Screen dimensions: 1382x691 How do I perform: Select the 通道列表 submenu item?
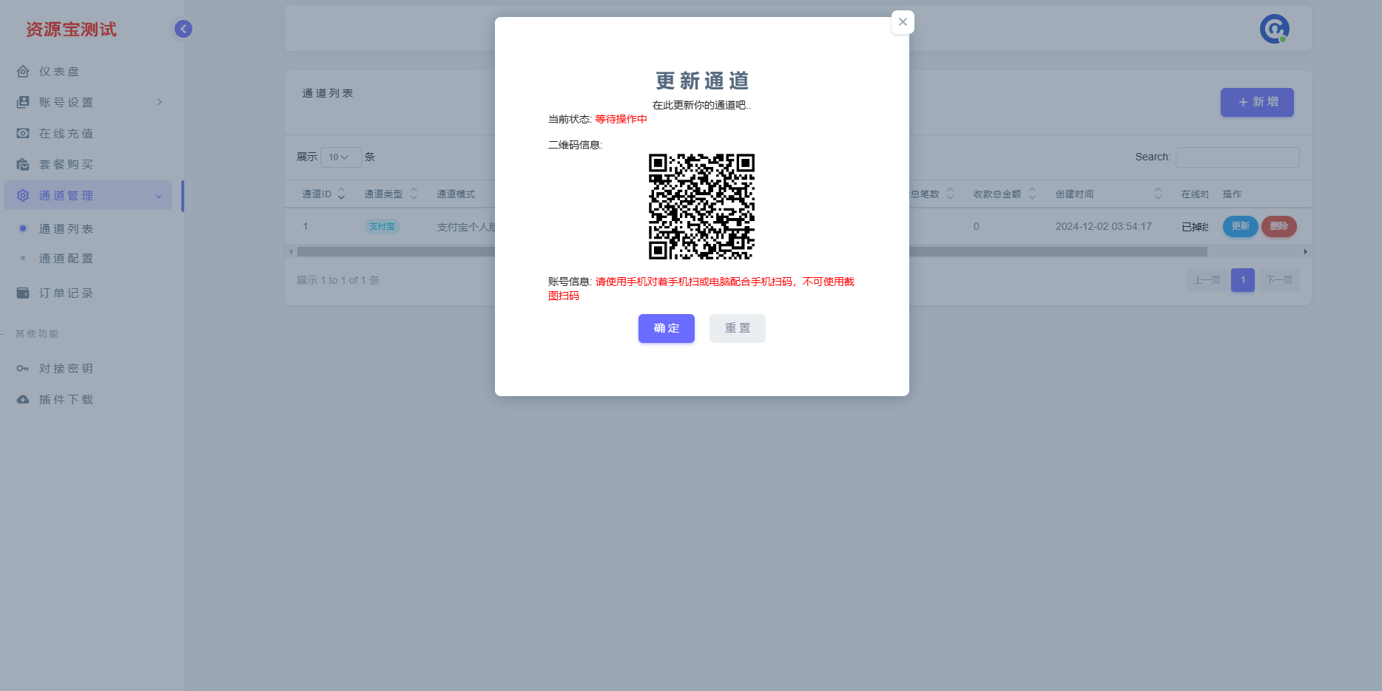66,229
